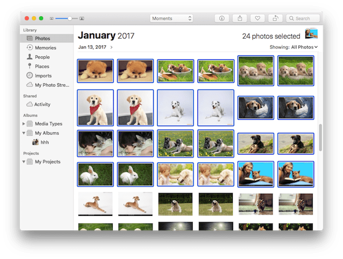343x259 pixels.
Task: Open the People section in the sidebar
Action: click(x=42, y=57)
